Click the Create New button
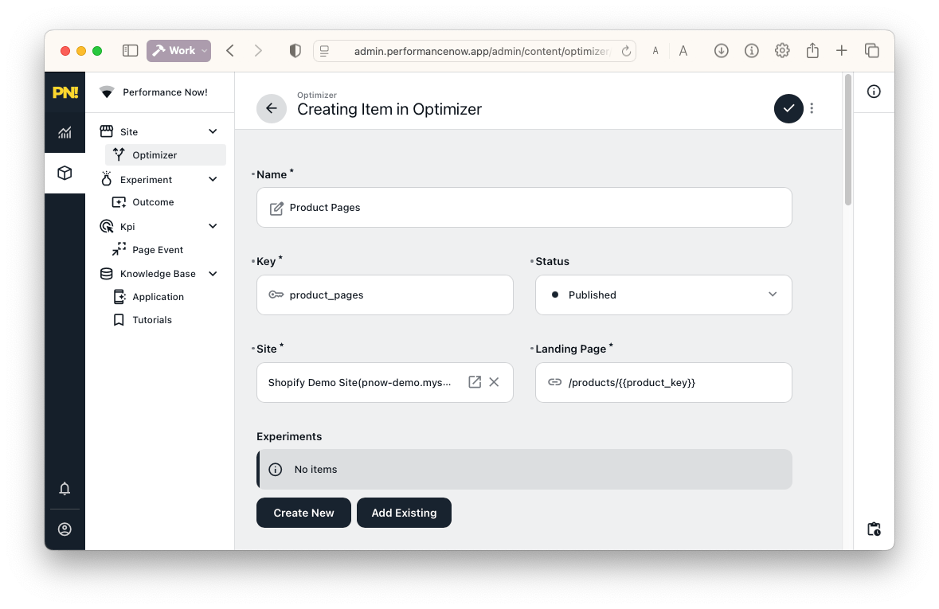The width and height of the screenshot is (939, 609). [x=303, y=513]
